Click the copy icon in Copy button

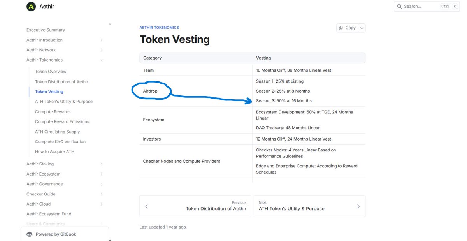pyautogui.click(x=341, y=28)
